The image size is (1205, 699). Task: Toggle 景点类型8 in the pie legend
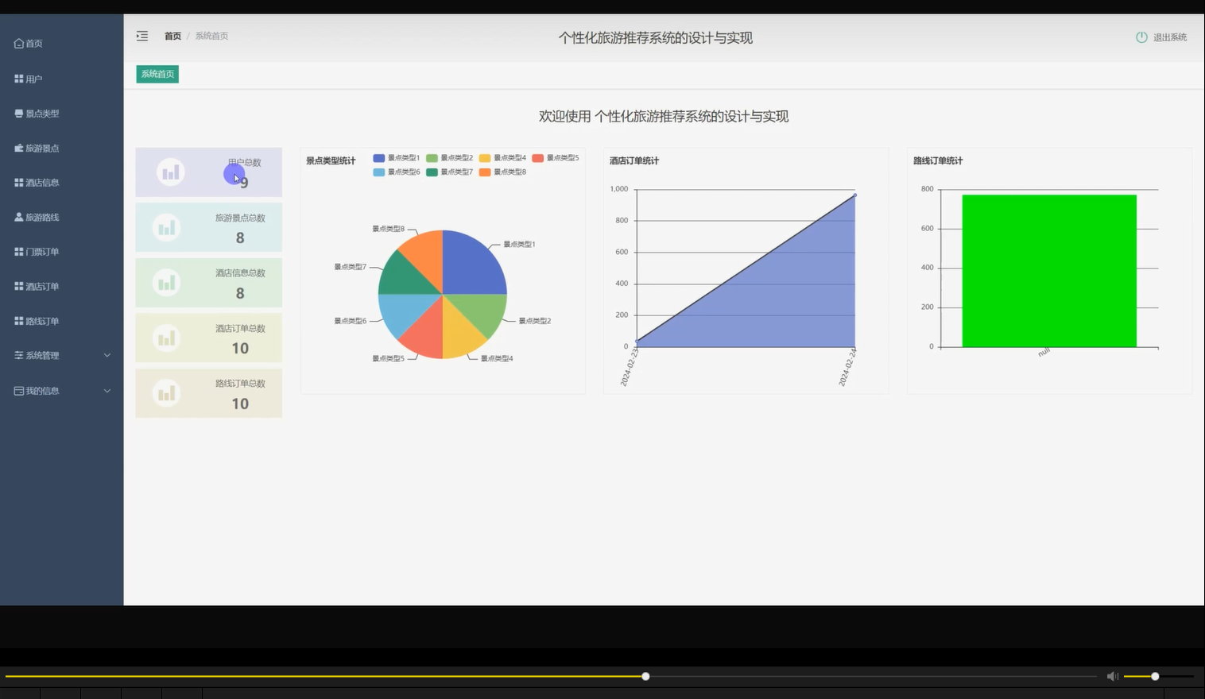pyautogui.click(x=502, y=172)
